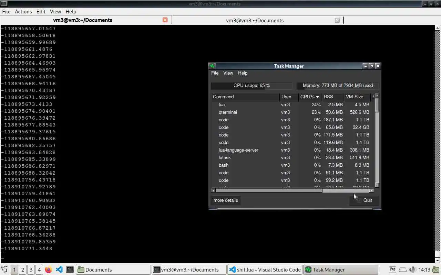
Task: Select code process using 119.6 MB
Action: (x=293, y=142)
